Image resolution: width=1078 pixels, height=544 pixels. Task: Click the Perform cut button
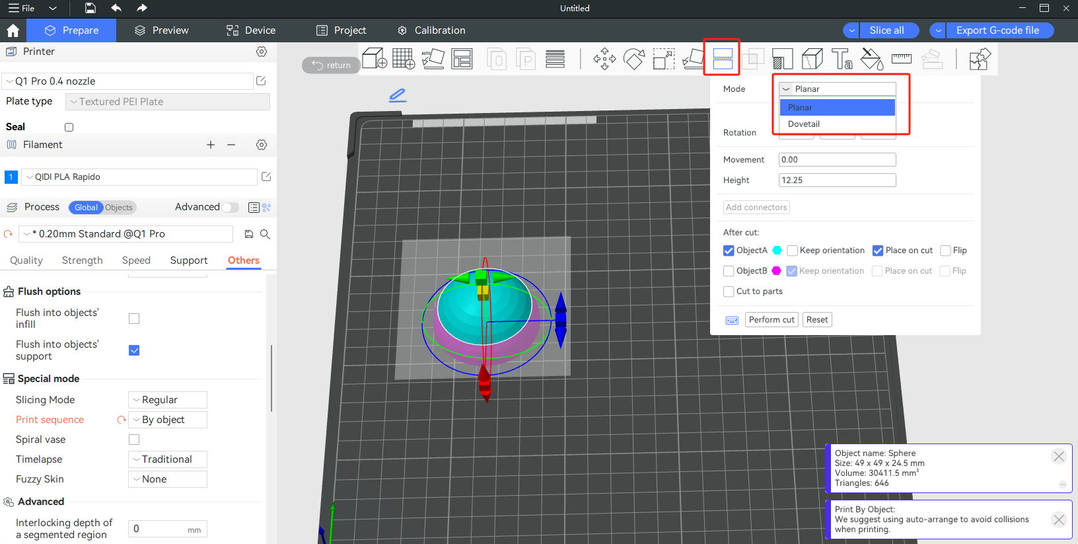tap(772, 320)
